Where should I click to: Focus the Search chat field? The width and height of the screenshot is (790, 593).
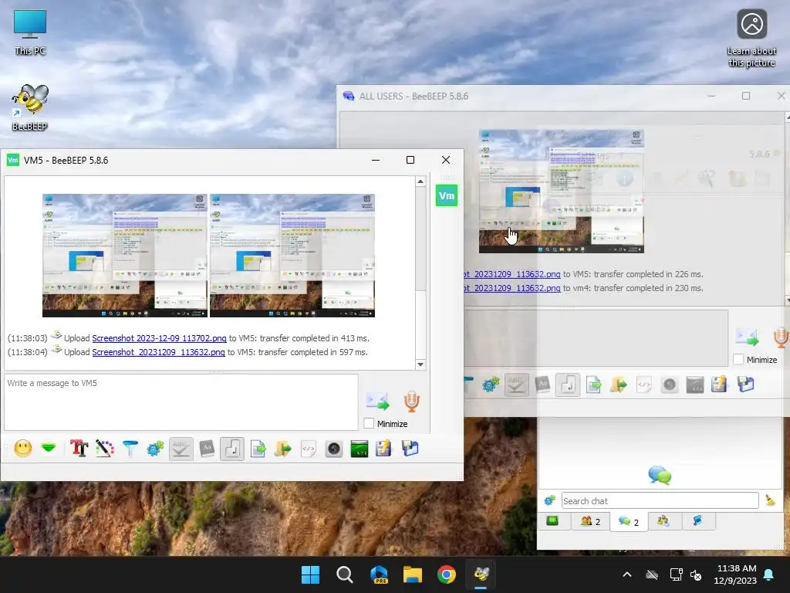pyautogui.click(x=660, y=500)
